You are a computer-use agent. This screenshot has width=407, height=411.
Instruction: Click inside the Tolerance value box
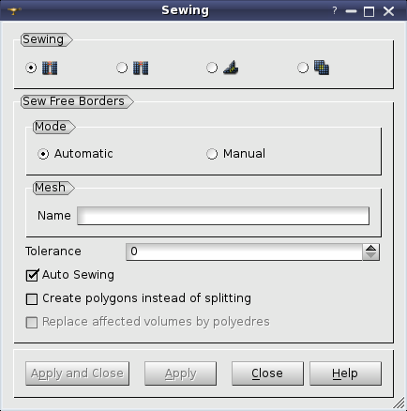pos(244,251)
